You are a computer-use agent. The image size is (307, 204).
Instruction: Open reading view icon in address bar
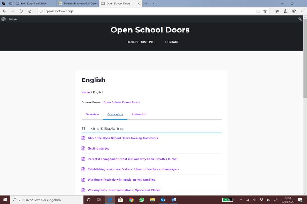point(258,11)
